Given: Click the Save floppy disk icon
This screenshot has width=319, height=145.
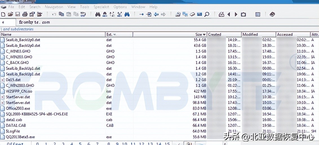Looking at the screenshot, I should point(17,14).
